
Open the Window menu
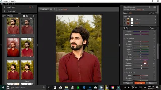click(x=8, y=4)
